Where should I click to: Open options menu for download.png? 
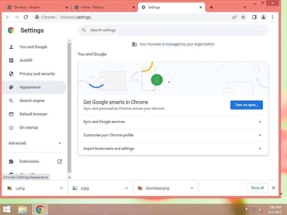[192, 188]
